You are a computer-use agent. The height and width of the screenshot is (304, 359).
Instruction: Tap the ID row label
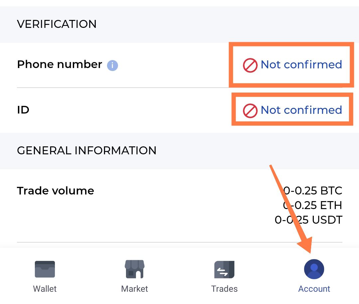[23, 110]
